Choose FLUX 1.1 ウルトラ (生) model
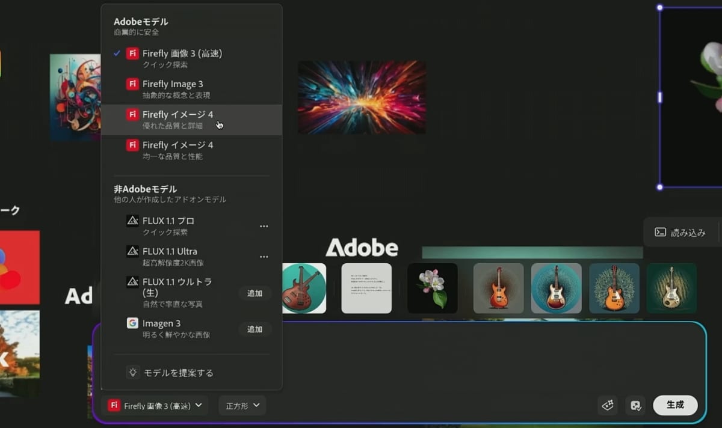 click(x=191, y=293)
